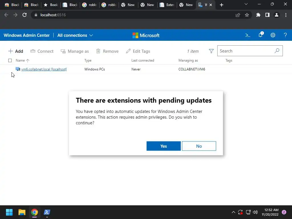Switch to the 'Exten' tab
The width and height of the screenshot is (292, 219).
[167, 5]
